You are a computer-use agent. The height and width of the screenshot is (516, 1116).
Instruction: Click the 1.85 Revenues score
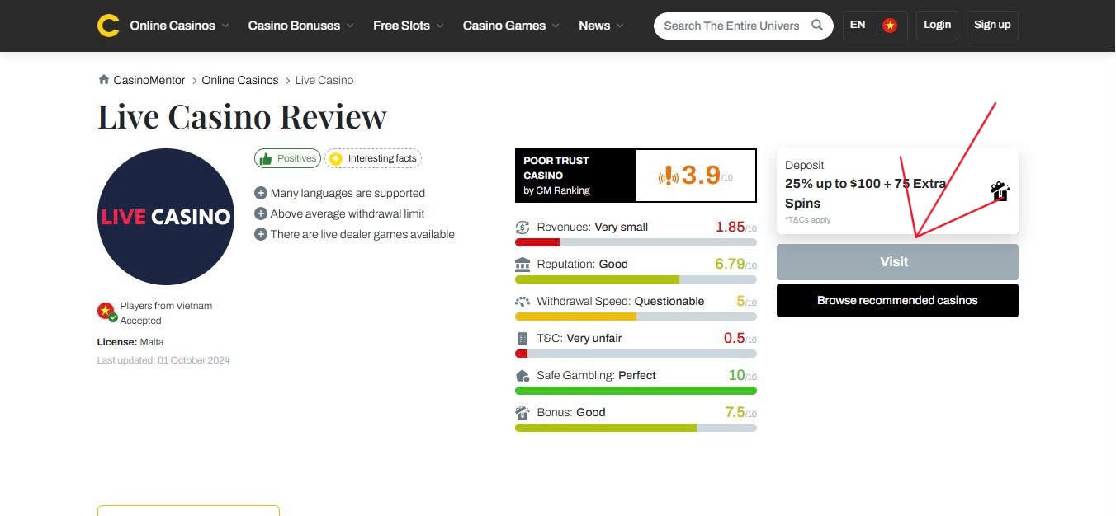[731, 227]
